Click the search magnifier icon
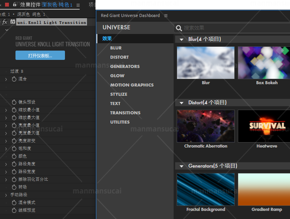The image size is (290, 219). click(x=179, y=28)
